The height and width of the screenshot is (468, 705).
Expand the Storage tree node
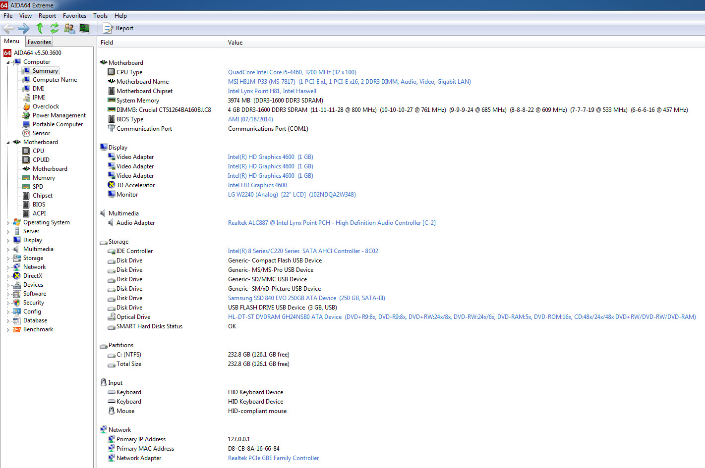click(8, 259)
